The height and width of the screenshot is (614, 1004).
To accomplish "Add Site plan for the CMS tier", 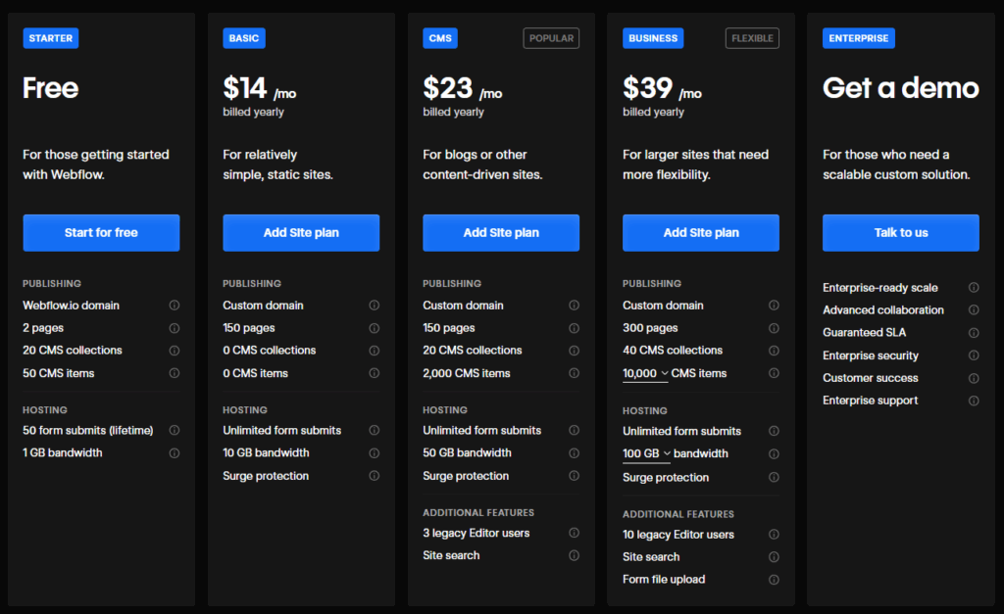I will pos(501,233).
